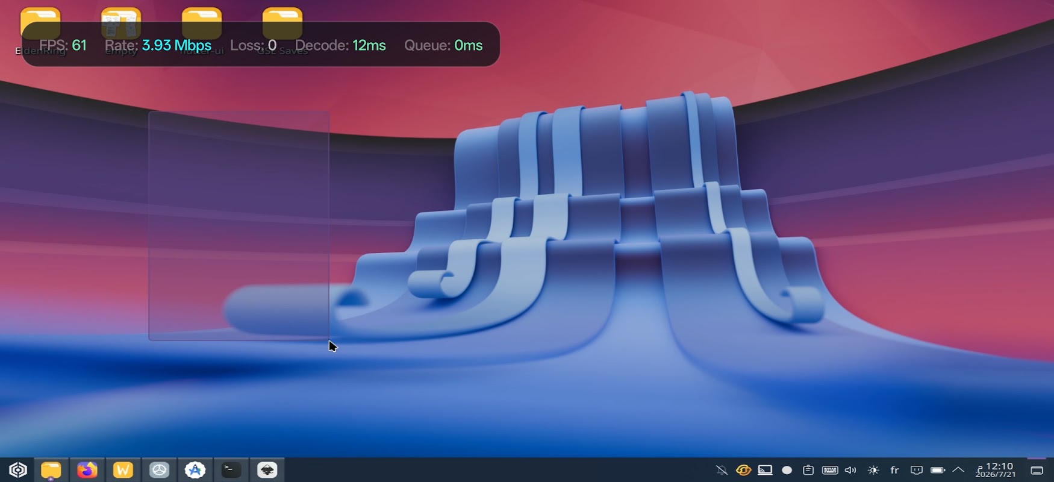The height and width of the screenshot is (482, 1054).
Task: Click the white circle tray indicator
Action: tap(787, 470)
